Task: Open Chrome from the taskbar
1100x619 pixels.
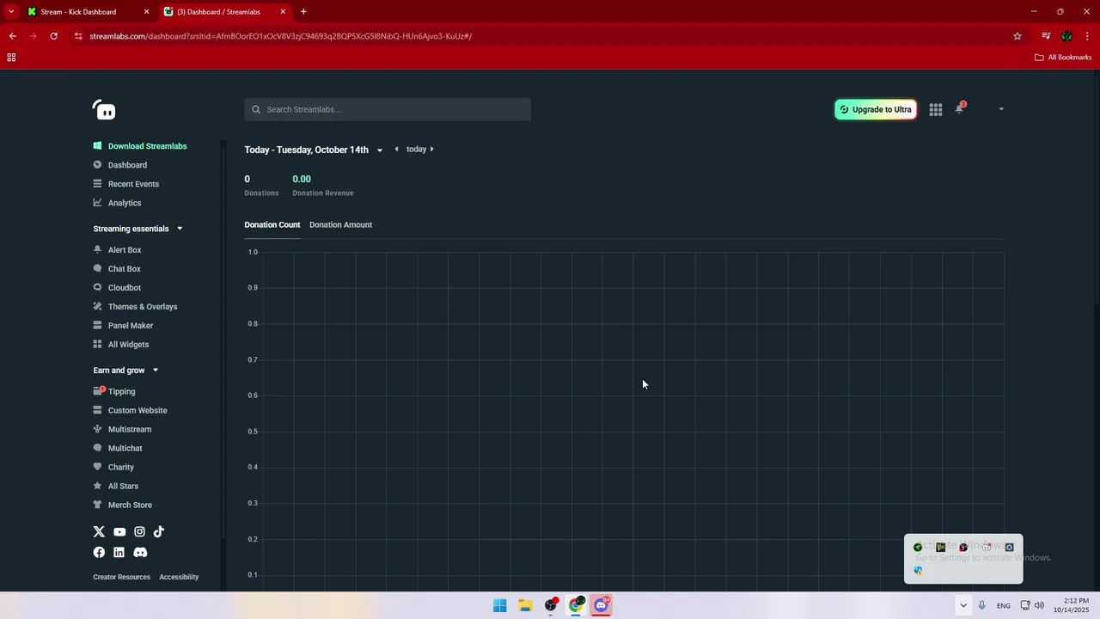Action: point(576,605)
